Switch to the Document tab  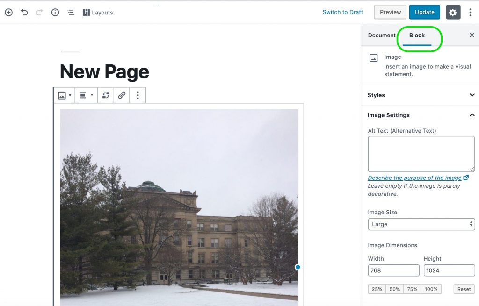[x=382, y=36]
